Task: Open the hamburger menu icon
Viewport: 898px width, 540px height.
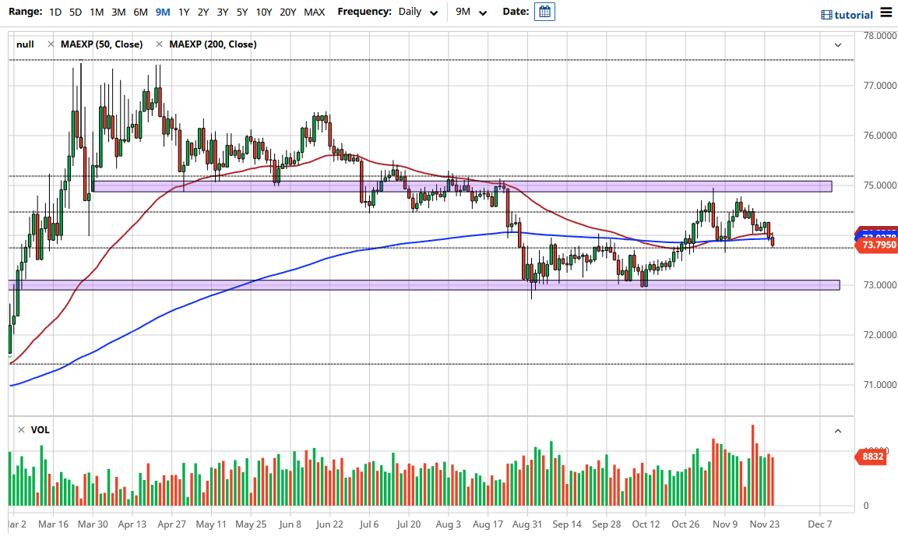Action: pyautogui.click(x=886, y=12)
